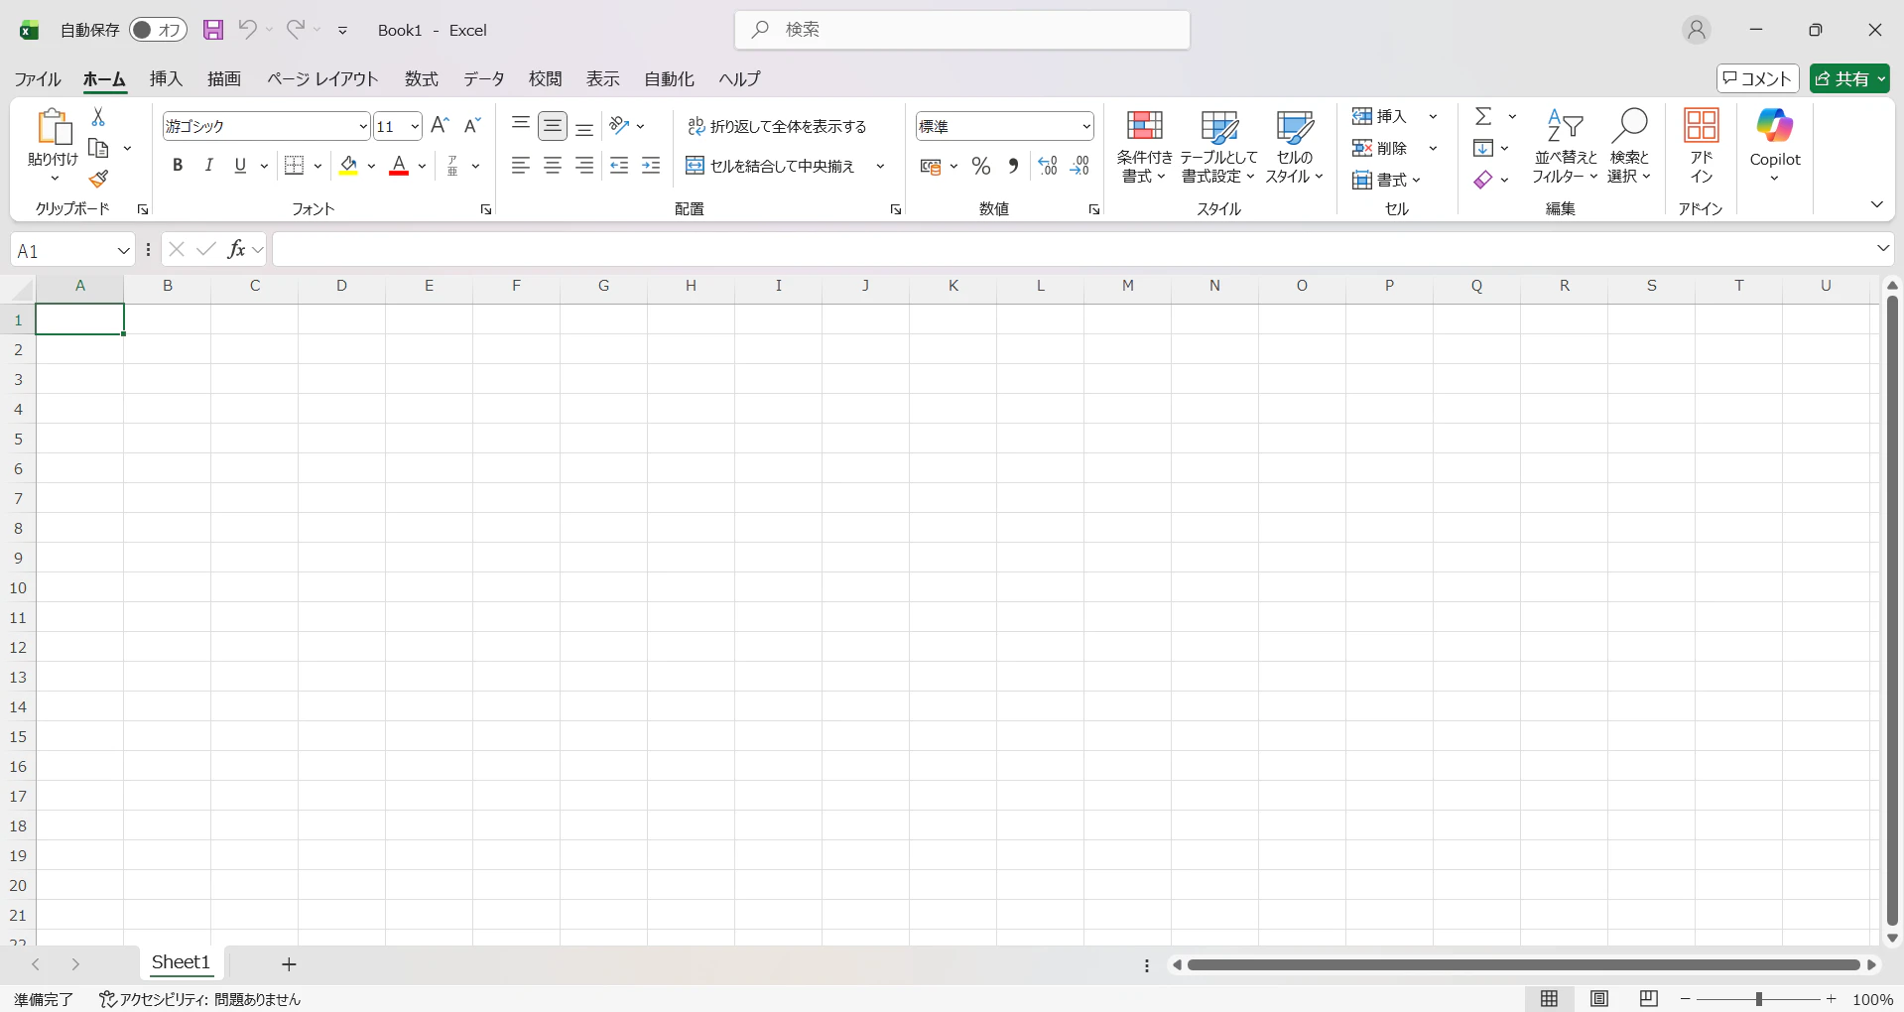Open font settings dialog launcher
The height and width of the screenshot is (1012, 1904).
coord(486,209)
